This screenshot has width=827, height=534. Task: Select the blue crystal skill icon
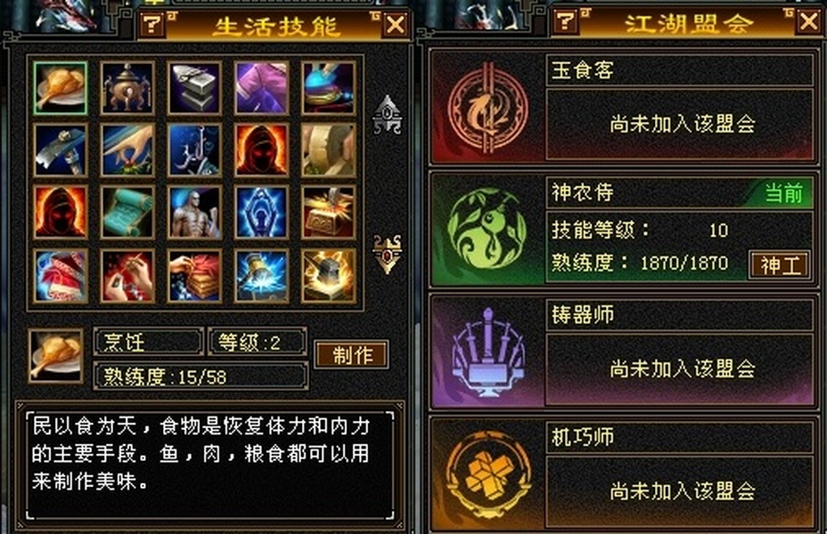pos(262,212)
